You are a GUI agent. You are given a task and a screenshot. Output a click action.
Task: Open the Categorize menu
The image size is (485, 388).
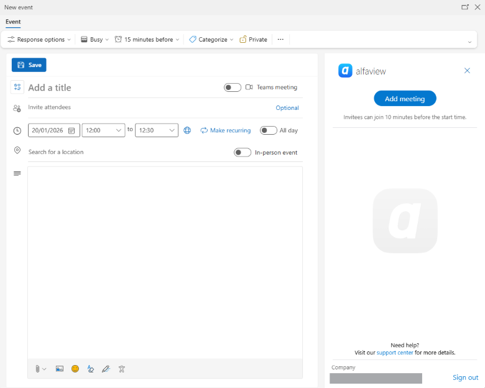click(211, 40)
